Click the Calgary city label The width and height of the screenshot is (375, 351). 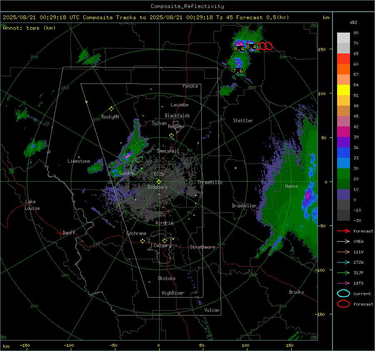coord(162,245)
